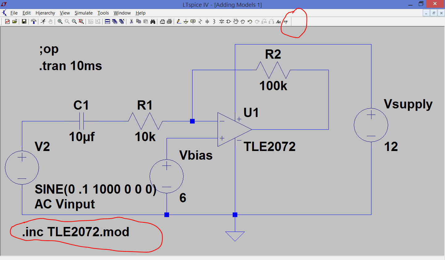This screenshot has height=260, width=445.
Task: Place a diode from the toolbar
Action: (222, 22)
